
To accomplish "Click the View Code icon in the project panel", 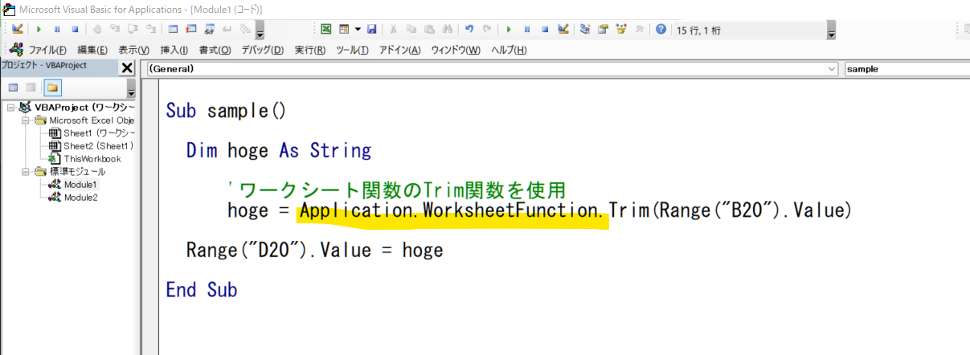I will 13,87.
